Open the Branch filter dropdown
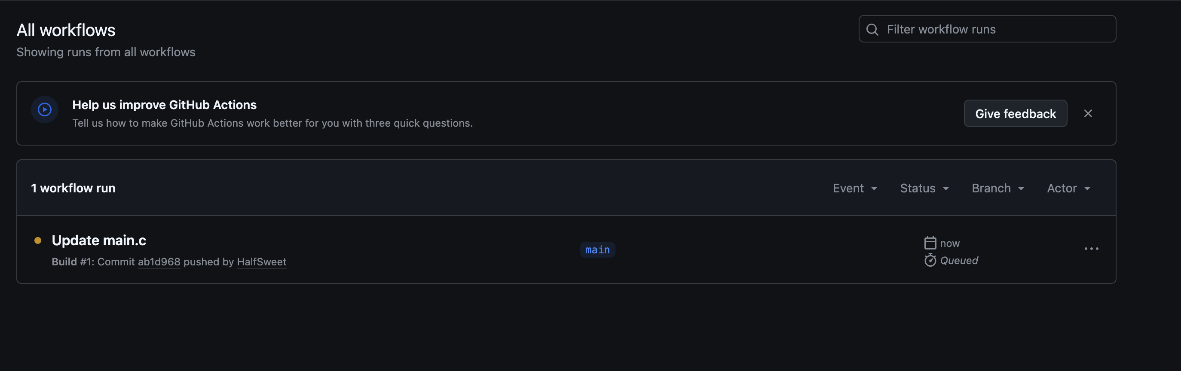 [x=998, y=188]
